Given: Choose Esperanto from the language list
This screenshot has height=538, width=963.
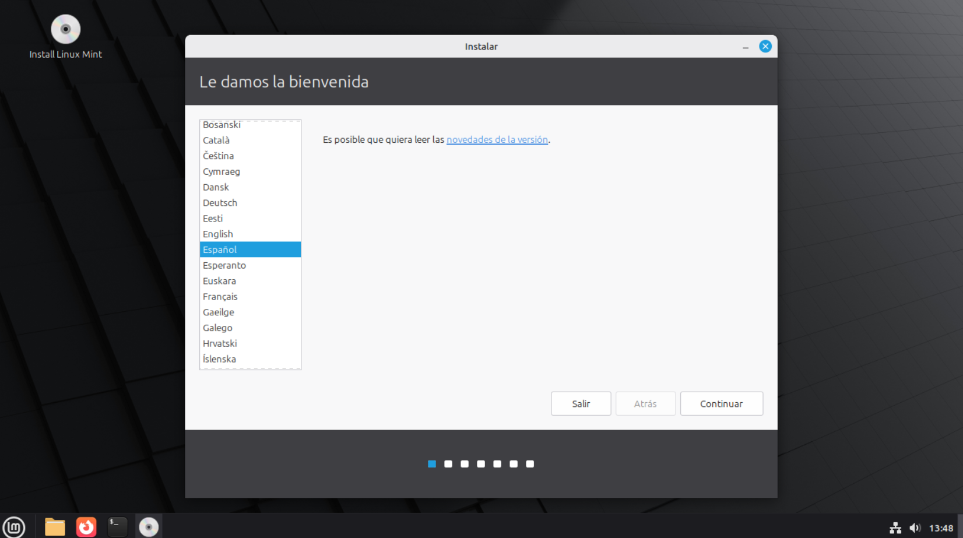Looking at the screenshot, I should (224, 265).
